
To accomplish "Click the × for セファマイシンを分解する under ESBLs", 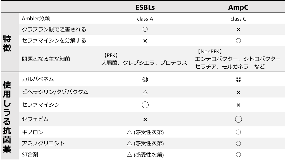I will click(x=145, y=41).
